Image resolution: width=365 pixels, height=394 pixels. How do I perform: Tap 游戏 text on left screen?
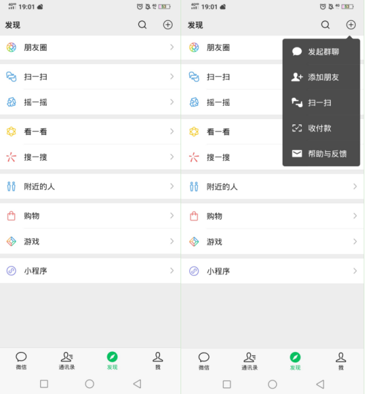click(x=32, y=241)
